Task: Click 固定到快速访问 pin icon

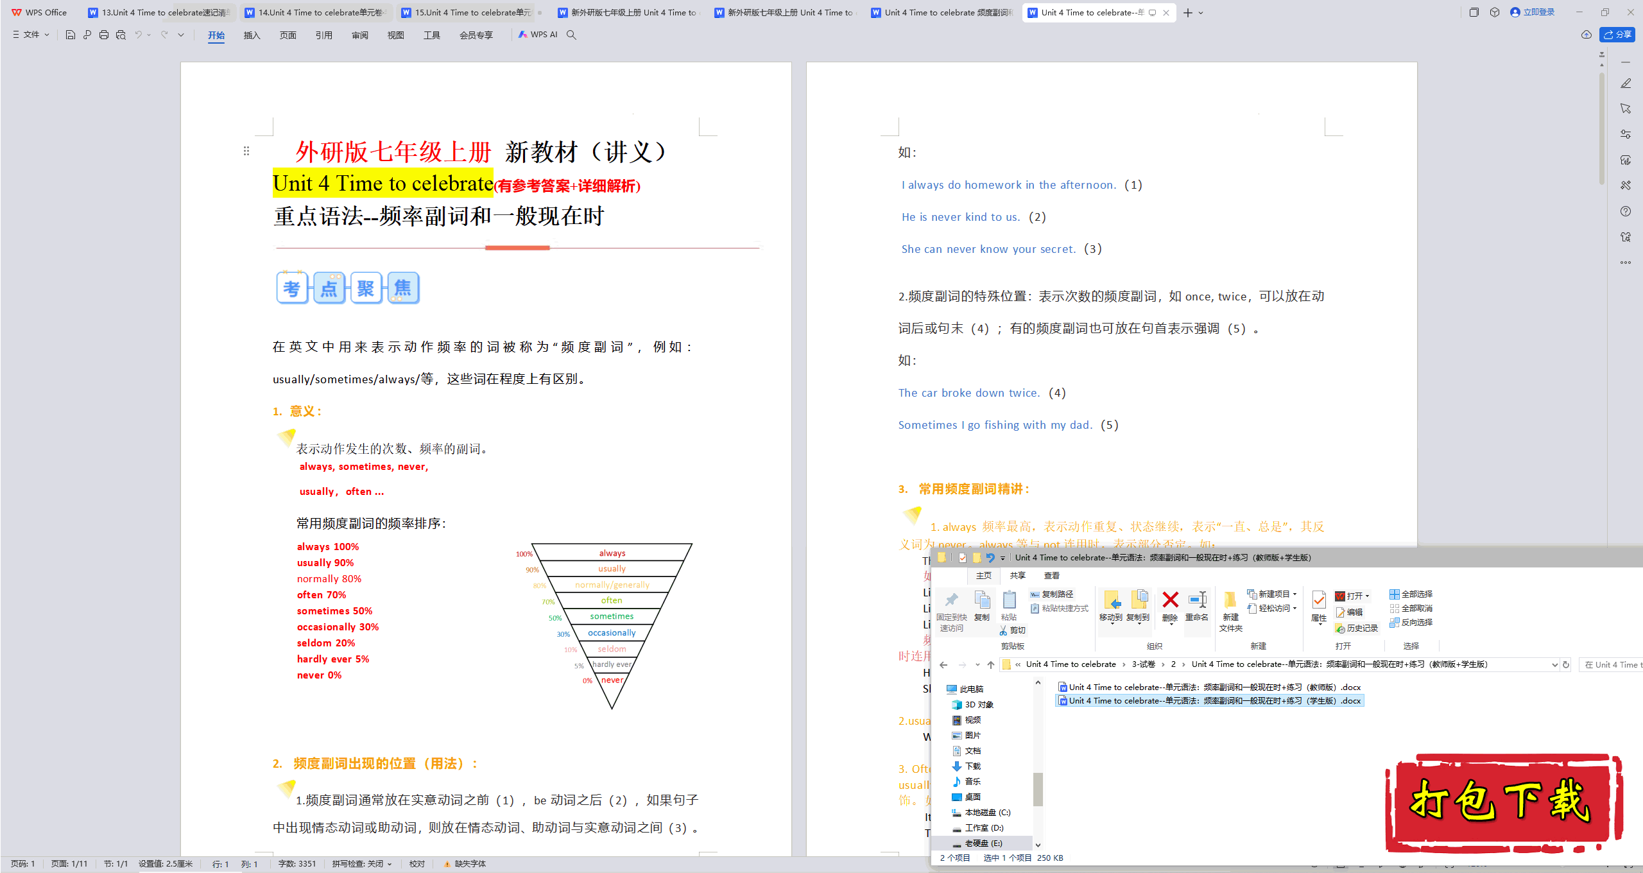Action: point(951,611)
